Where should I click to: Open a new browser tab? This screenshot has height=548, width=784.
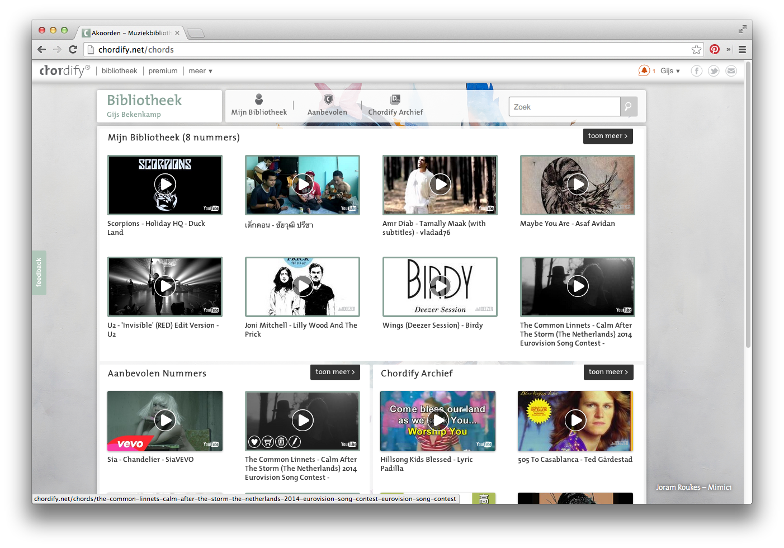tap(195, 34)
